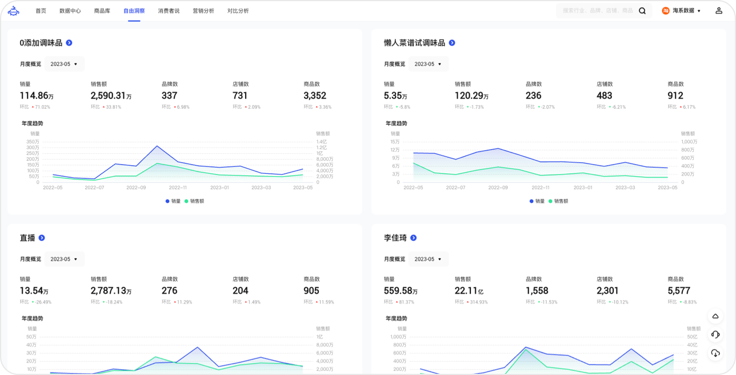Screen dimensions: 736x375
Task: Click the 2,301 store count value
Action: coord(608,291)
